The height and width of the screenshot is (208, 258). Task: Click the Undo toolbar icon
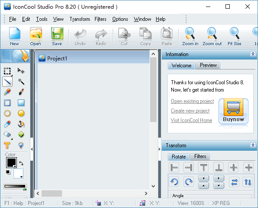click(x=80, y=36)
